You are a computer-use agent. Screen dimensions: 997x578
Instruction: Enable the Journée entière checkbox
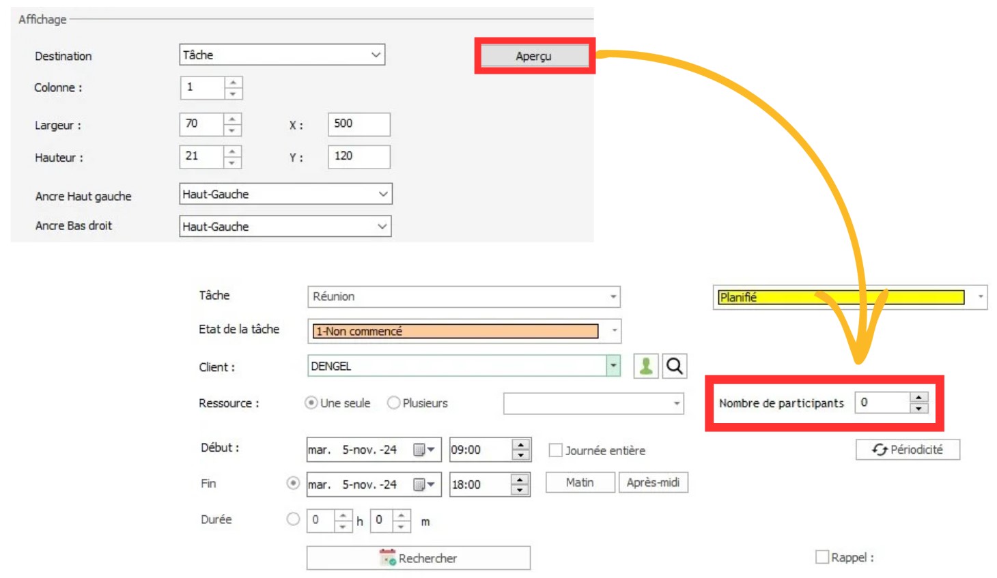[x=556, y=450]
